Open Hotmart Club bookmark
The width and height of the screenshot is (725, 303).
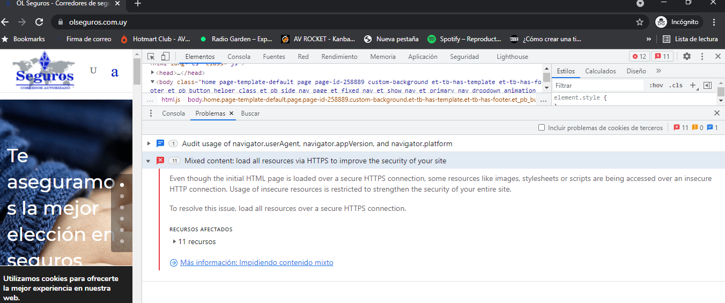click(156, 39)
